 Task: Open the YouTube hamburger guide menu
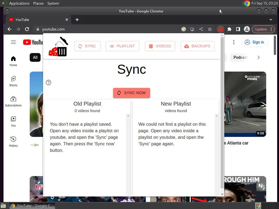13,42
